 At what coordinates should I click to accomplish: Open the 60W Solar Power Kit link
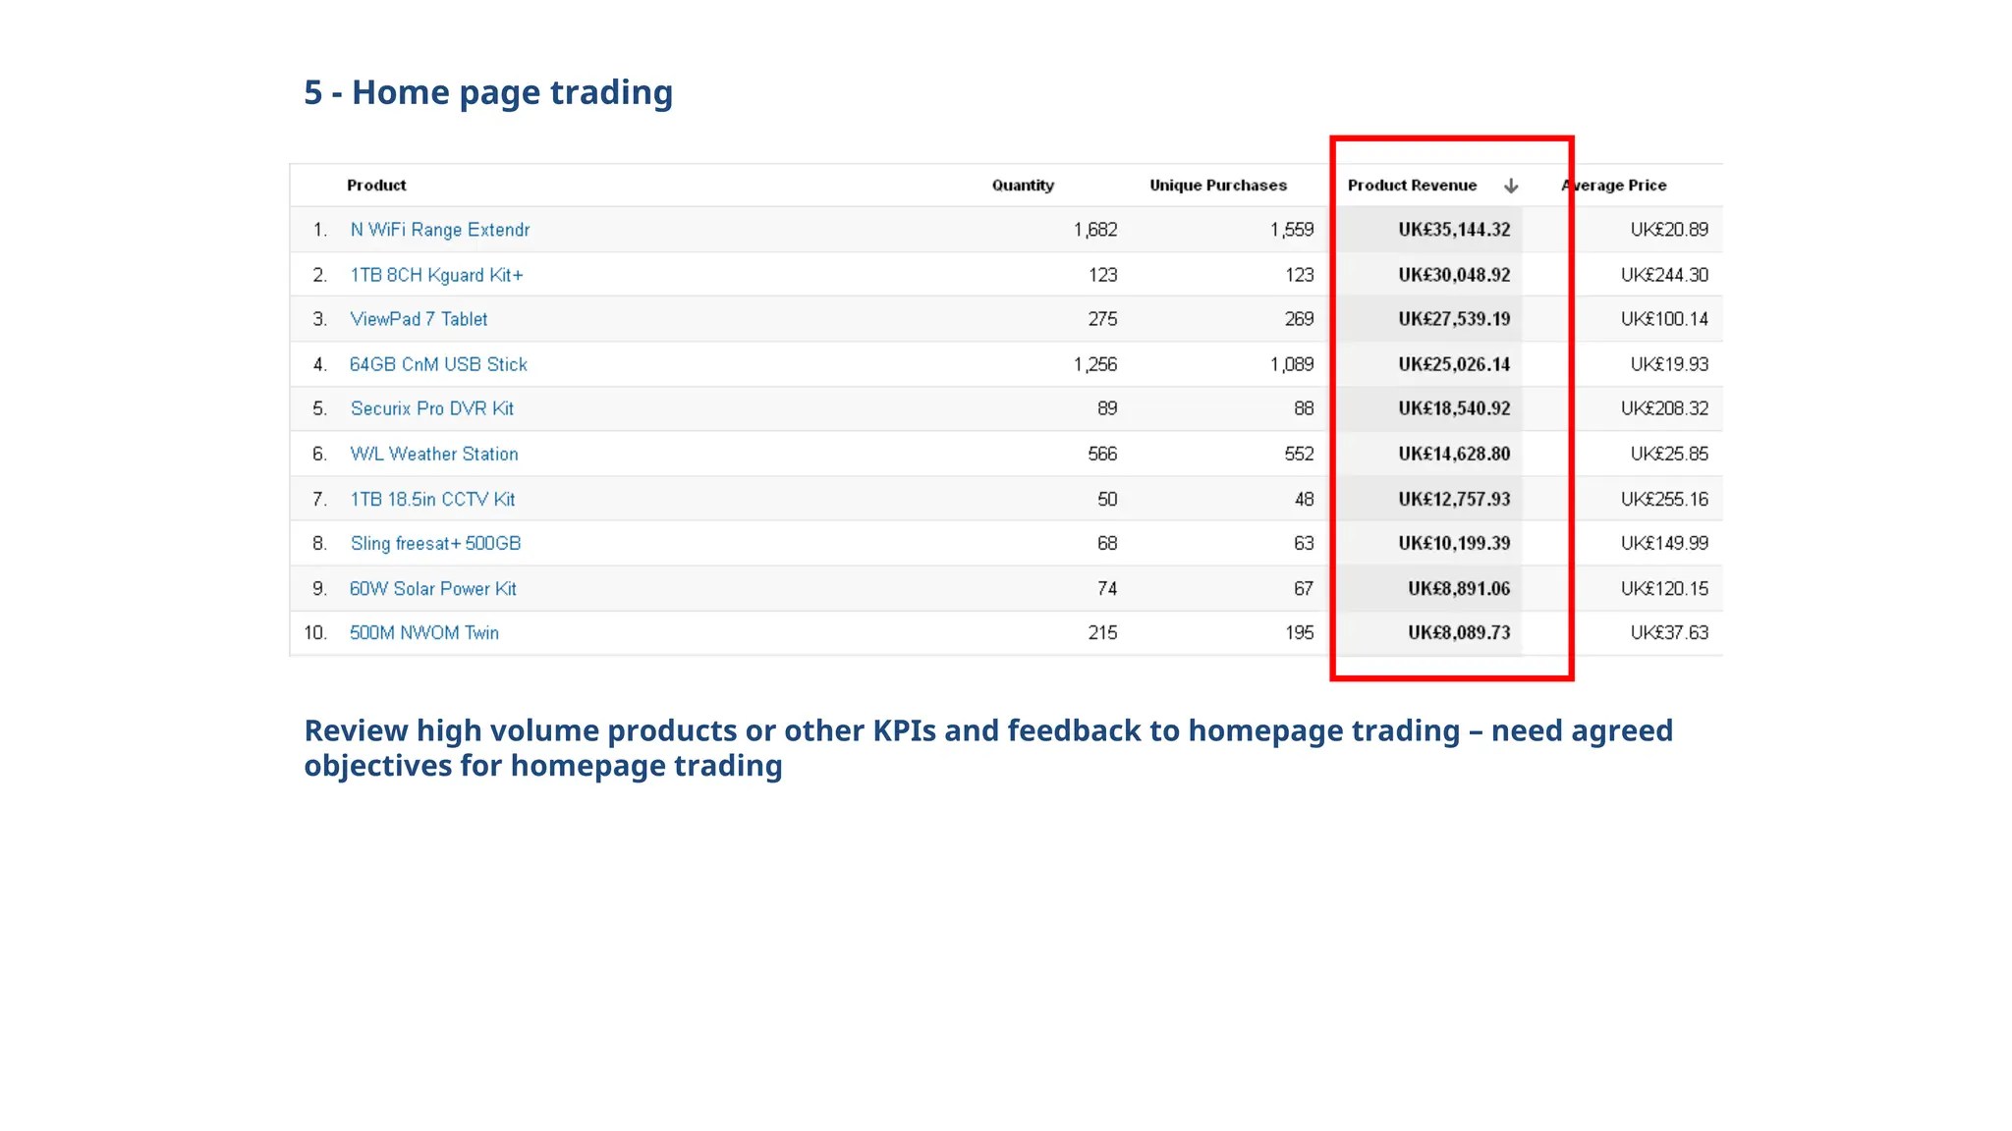pos(433,588)
